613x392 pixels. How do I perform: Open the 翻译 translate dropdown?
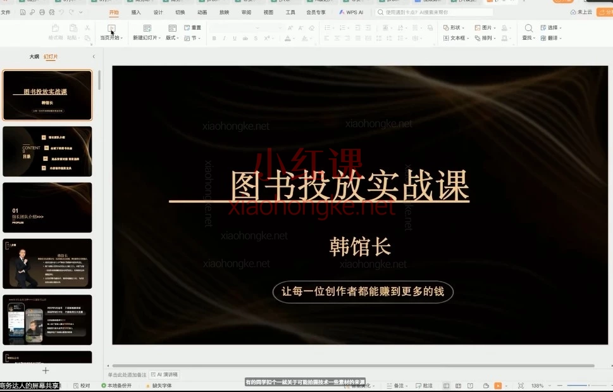pyautogui.click(x=551, y=38)
